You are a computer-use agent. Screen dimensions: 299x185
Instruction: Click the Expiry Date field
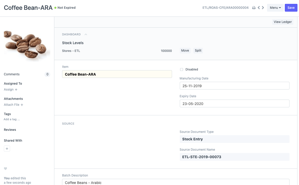234,104
